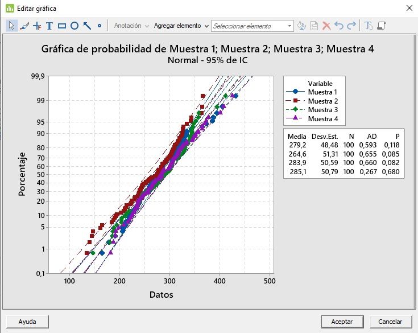Screen dimensions: 418x333
Task: Pick the line arrow tool
Action: coord(87,26)
